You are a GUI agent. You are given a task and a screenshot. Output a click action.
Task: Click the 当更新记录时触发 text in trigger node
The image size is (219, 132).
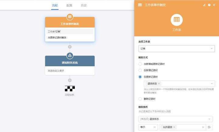pyautogui.click(x=57, y=38)
